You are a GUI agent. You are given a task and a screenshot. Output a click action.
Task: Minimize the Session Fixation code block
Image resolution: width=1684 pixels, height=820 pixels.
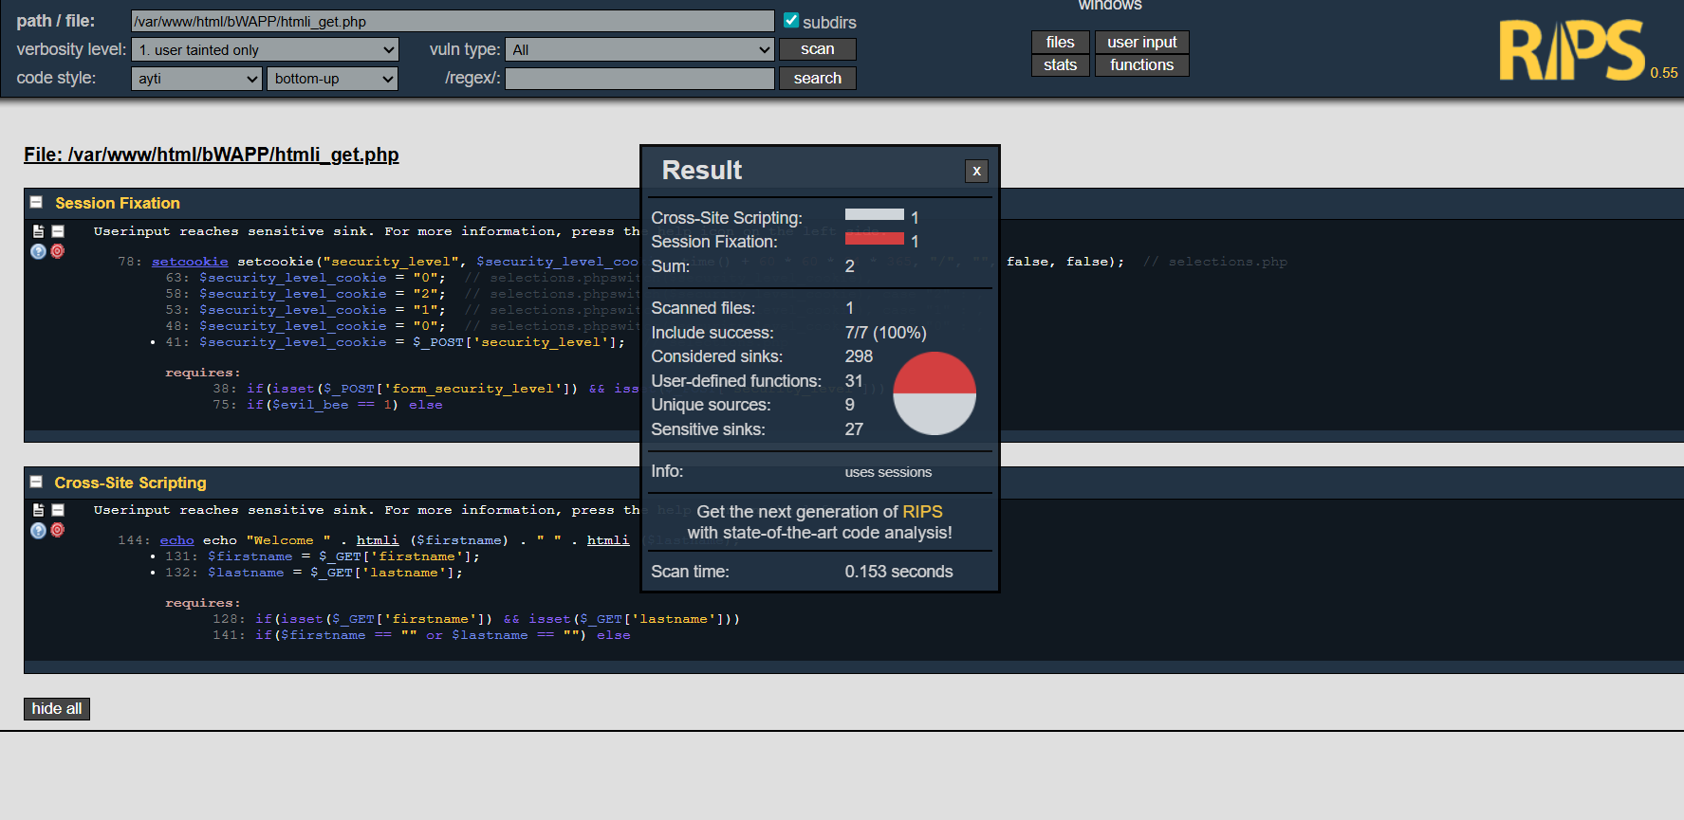tap(58, 231)
